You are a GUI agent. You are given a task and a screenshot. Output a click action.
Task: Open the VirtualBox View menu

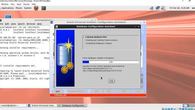click(x=12, y=4)
